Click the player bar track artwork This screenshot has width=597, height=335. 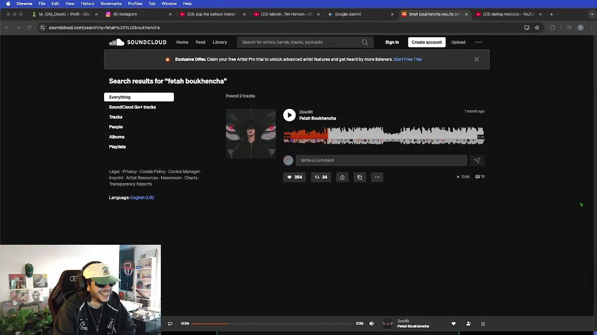pyautogui.click(x=388, y=324)
